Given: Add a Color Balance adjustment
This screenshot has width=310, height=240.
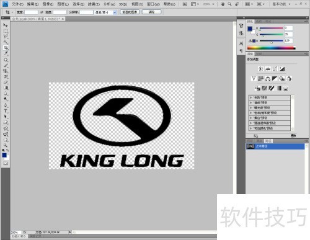Looking at the screenshot, I should pos(268,79).
